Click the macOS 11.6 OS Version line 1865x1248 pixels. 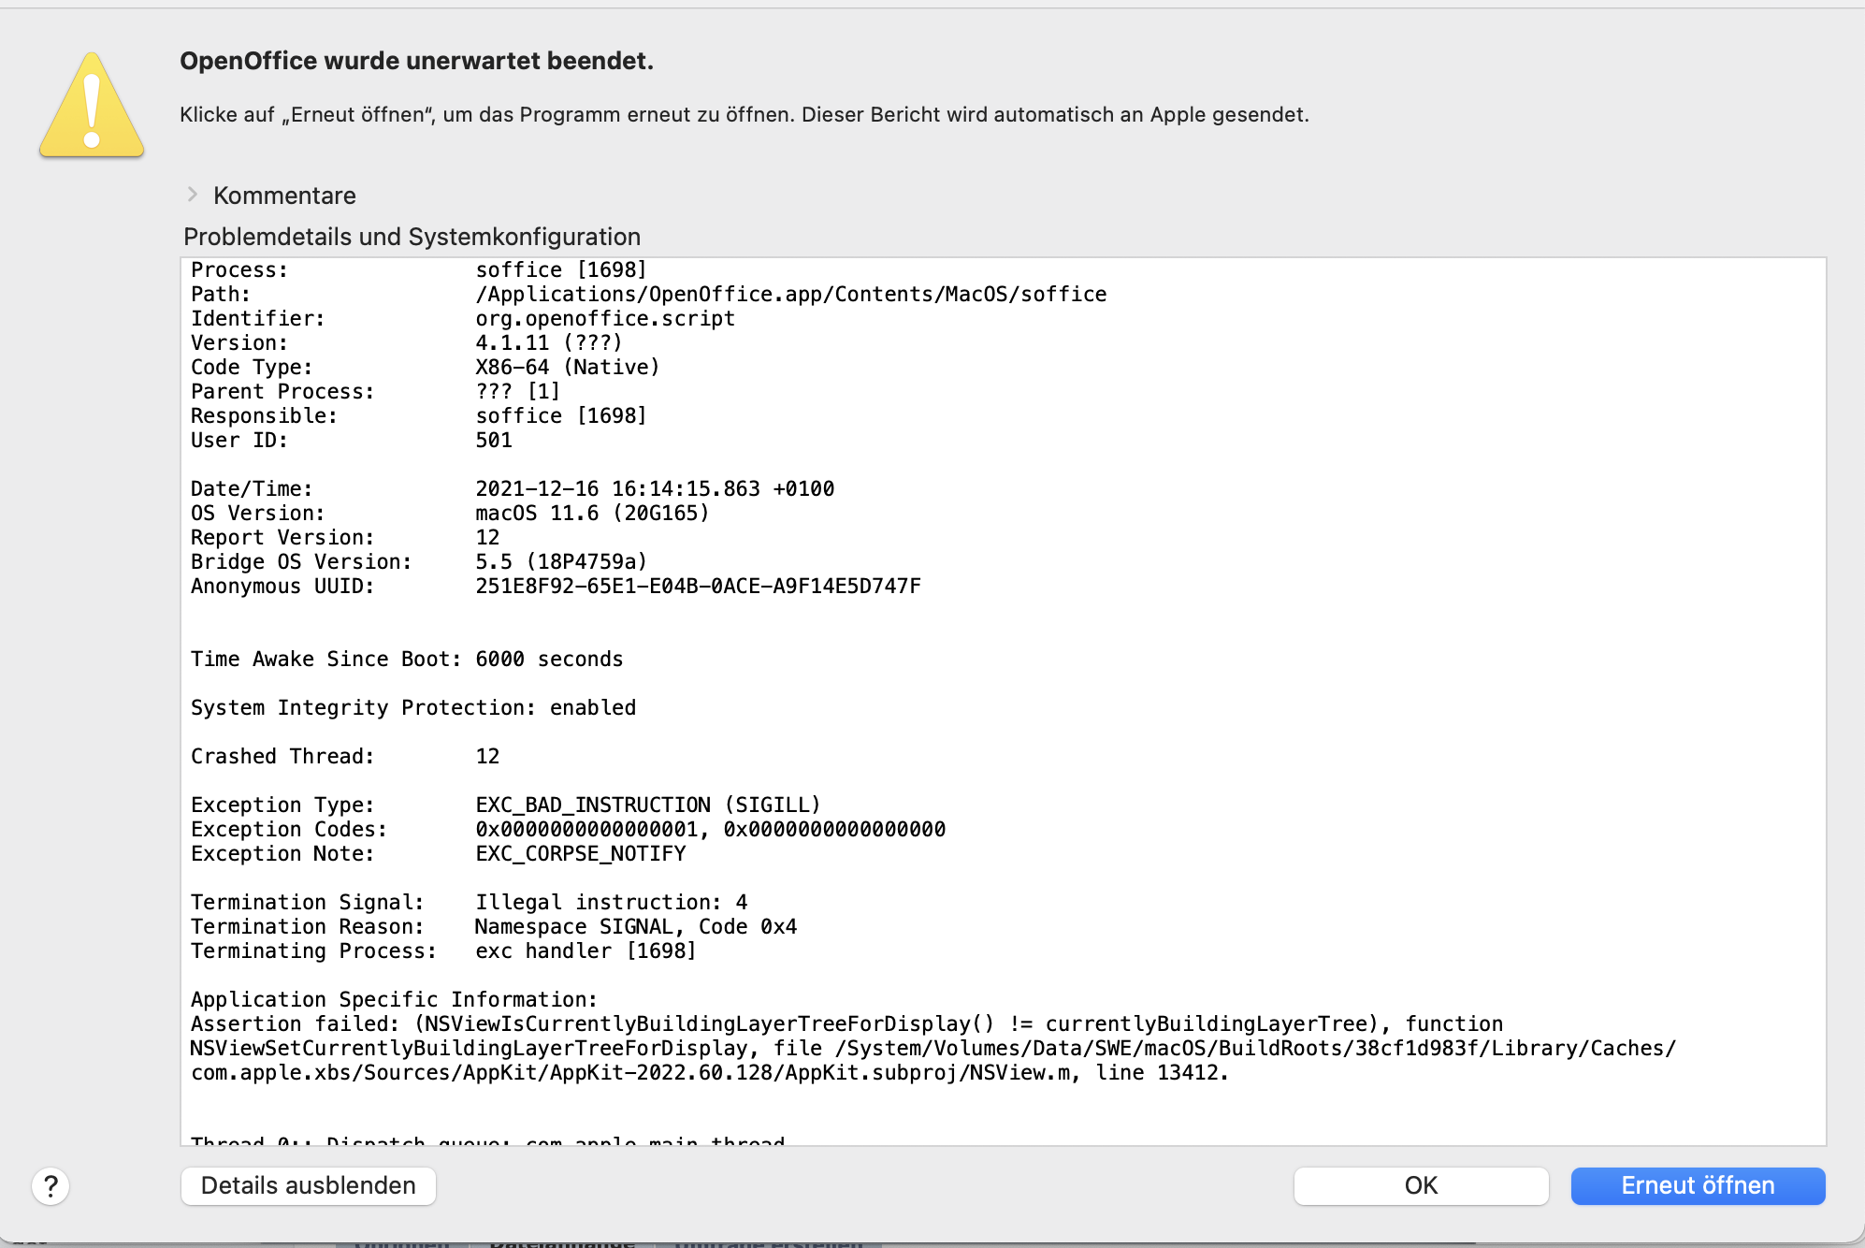[591, 514]
